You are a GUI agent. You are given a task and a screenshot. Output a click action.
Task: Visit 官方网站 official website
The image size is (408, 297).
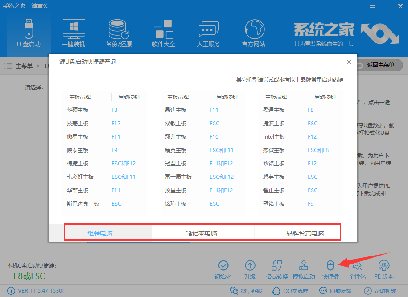pyautogui.click(x=253, y=31)
